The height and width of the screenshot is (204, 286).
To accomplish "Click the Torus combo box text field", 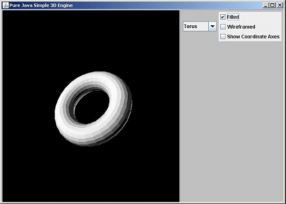I will (196, 26).
